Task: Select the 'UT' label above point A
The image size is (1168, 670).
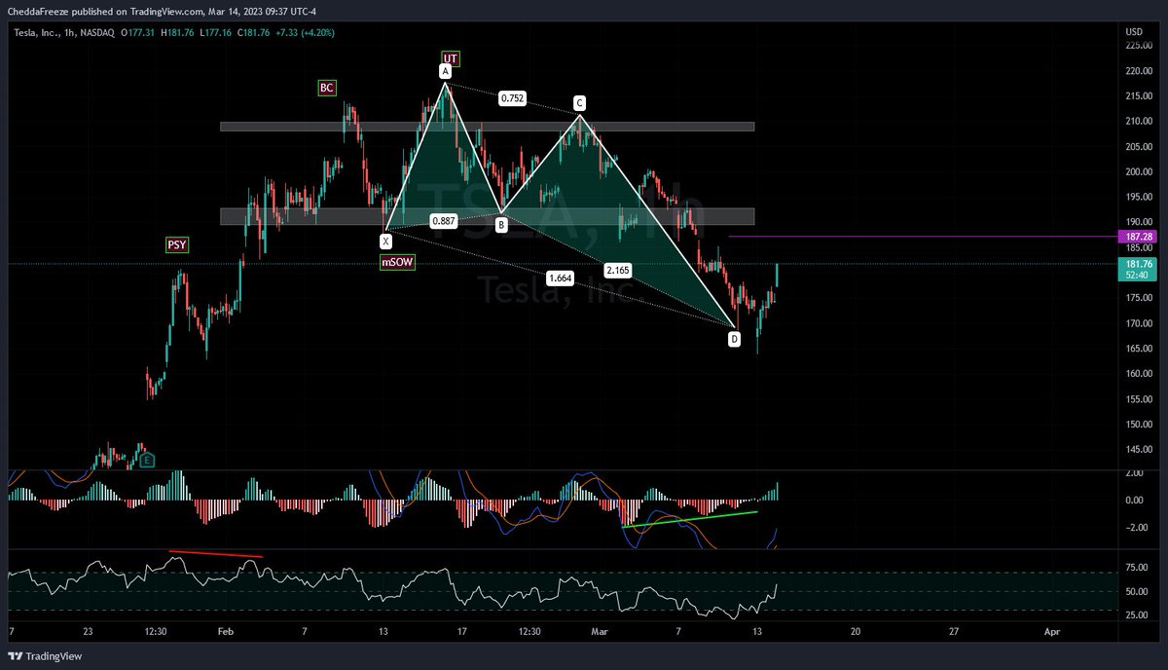Action: click(450, 58)
